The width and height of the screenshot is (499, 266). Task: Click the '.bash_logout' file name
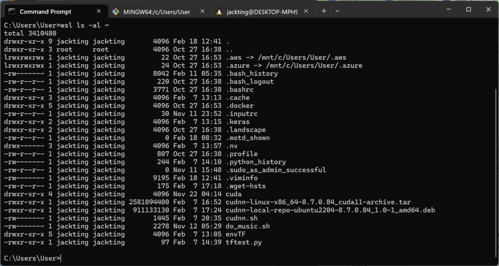pyautogui.click(x=249, y=82)
